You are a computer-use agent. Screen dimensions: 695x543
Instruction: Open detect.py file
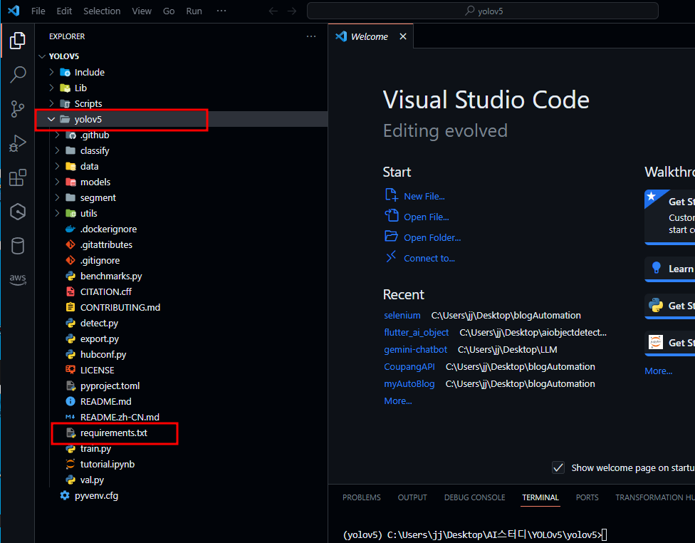[x=99, y=323]
